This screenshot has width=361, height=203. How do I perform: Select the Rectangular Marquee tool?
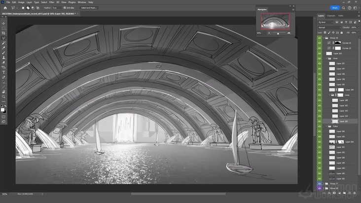[x=3, y=28]
